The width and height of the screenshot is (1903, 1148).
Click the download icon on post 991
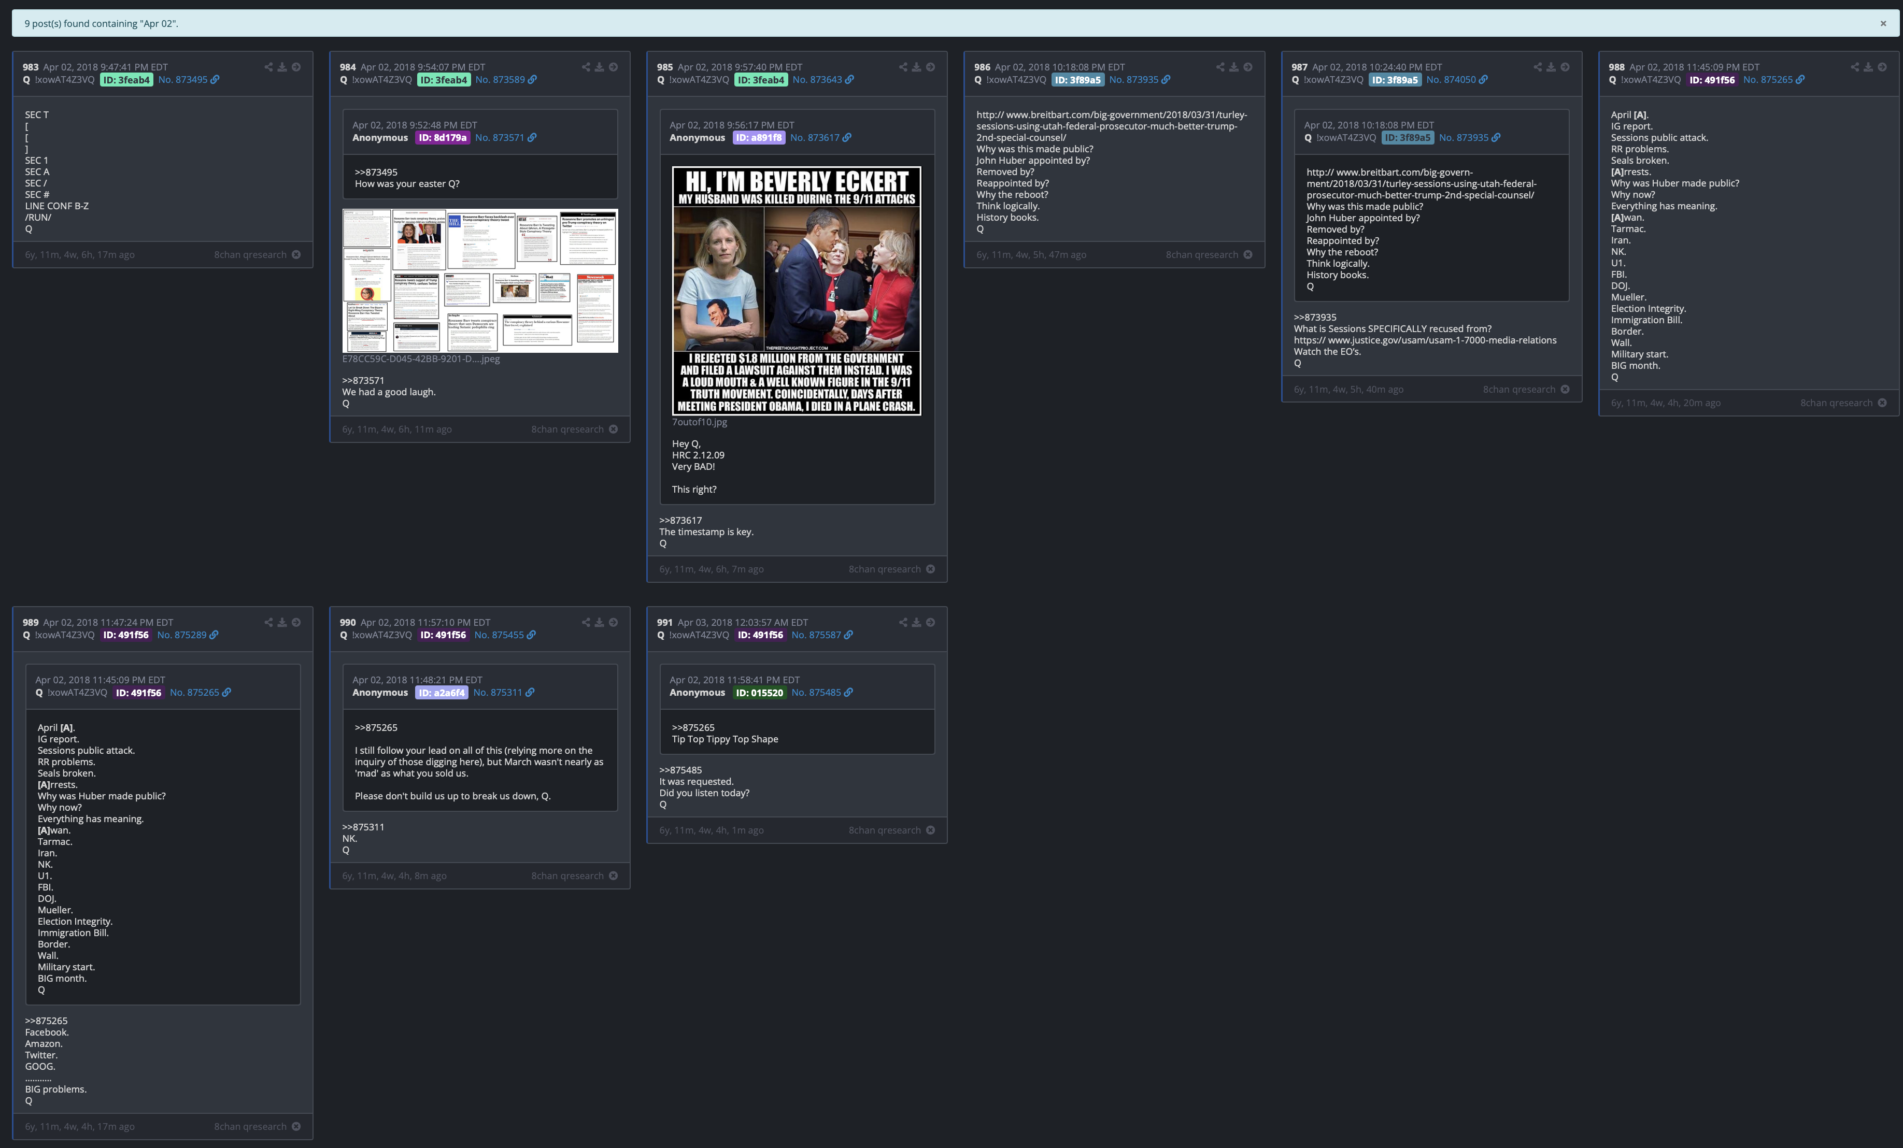click(x=917, y=622)
